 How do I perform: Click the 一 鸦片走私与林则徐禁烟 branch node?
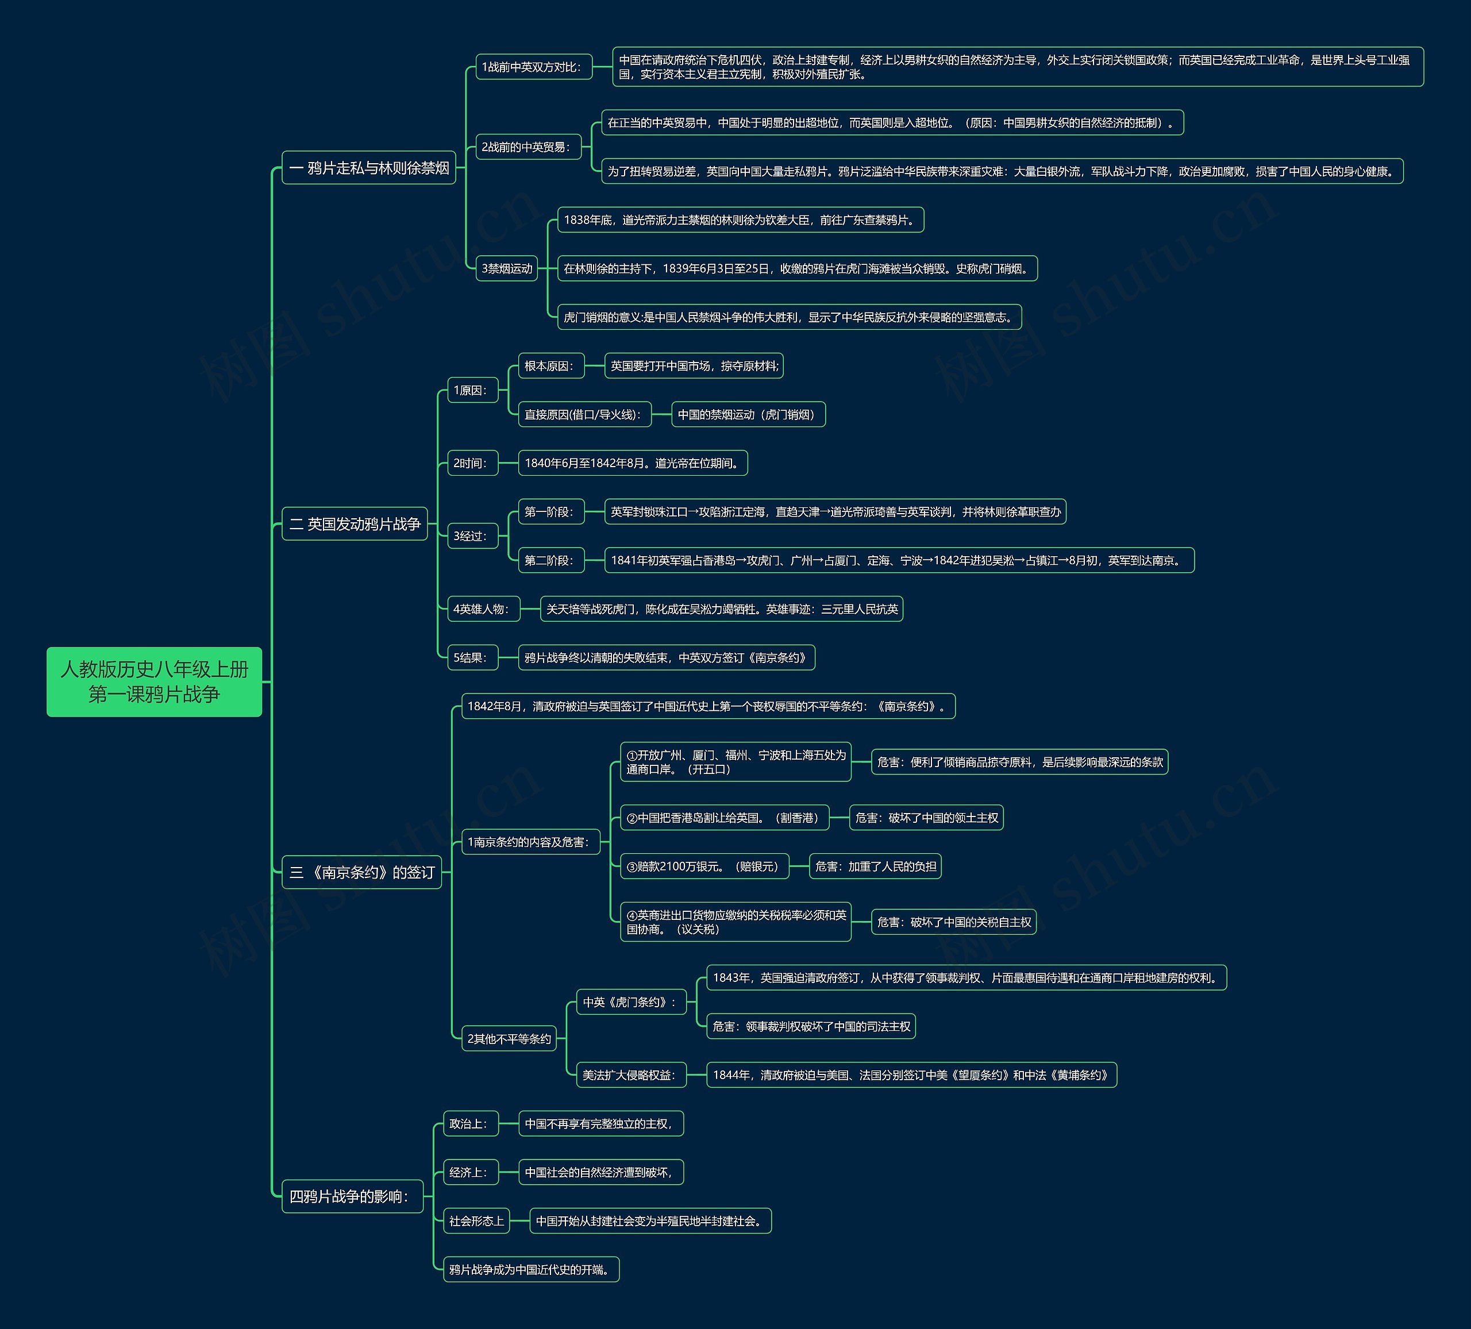[x=368, y=168]
